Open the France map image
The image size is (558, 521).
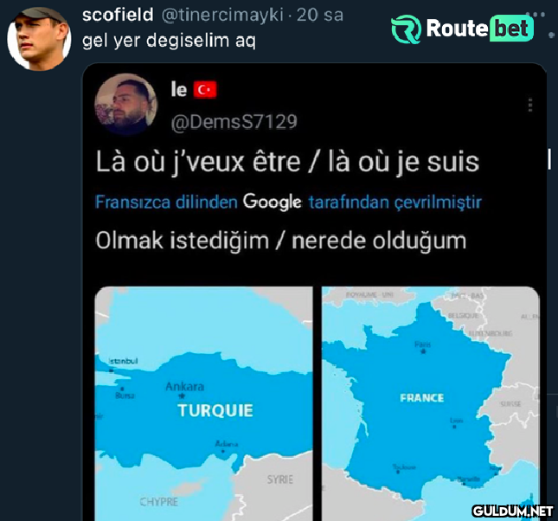pyautogui.click(x=431, y=403)
